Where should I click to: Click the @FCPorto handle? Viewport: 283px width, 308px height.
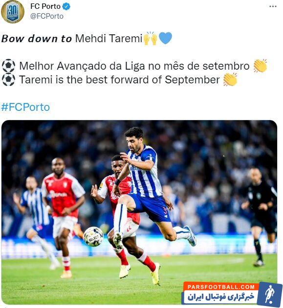(47, 16)
